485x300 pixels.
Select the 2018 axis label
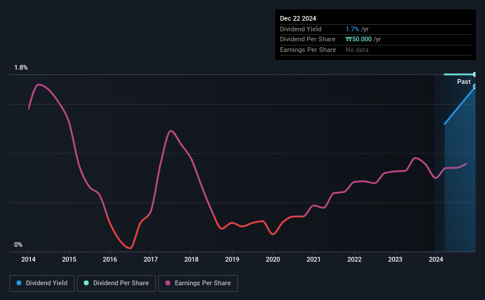[191, 259]
